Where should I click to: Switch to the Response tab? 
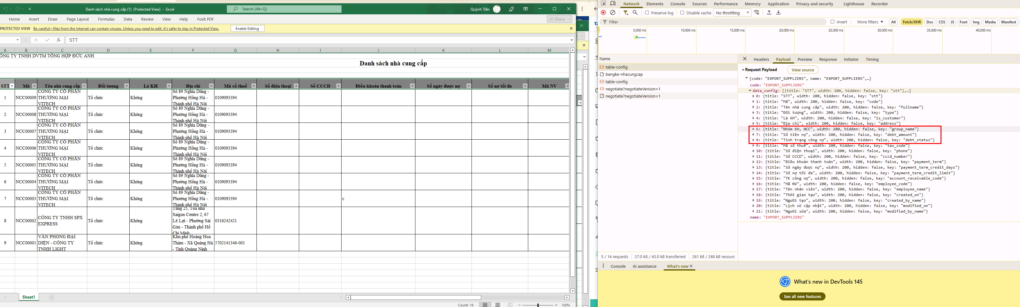tap(828, 60)
